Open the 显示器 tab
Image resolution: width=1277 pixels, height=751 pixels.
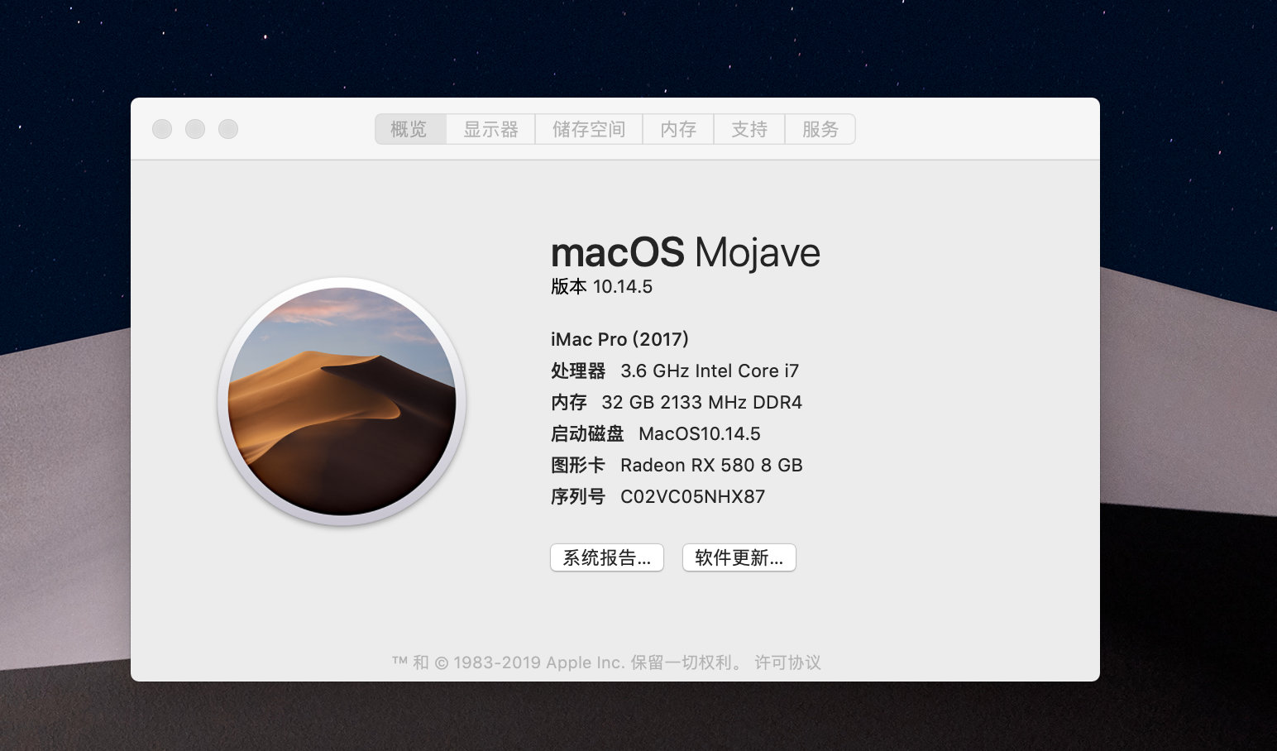click(490, 129)
